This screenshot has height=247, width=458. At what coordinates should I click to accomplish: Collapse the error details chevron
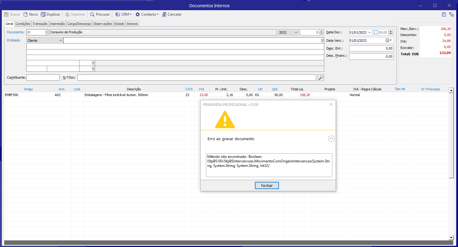pyautogui.click(x=331, y=139)
